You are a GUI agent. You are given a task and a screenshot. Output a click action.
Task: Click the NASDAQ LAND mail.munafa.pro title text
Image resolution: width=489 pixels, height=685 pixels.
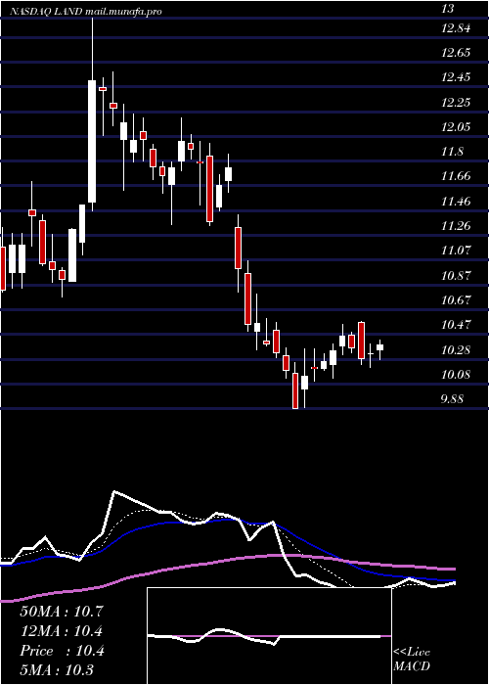86,12
